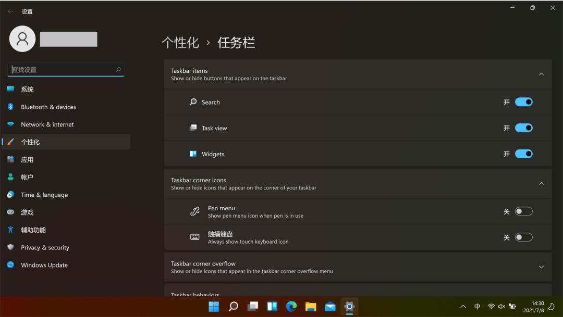Screen dimensions: 563x317
Task: Click the Widgets icon in settings list
Action: (192, 154)
